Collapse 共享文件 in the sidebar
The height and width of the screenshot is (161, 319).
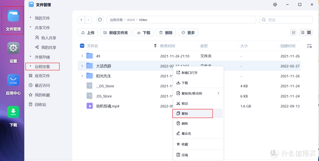tap(30, 27)
